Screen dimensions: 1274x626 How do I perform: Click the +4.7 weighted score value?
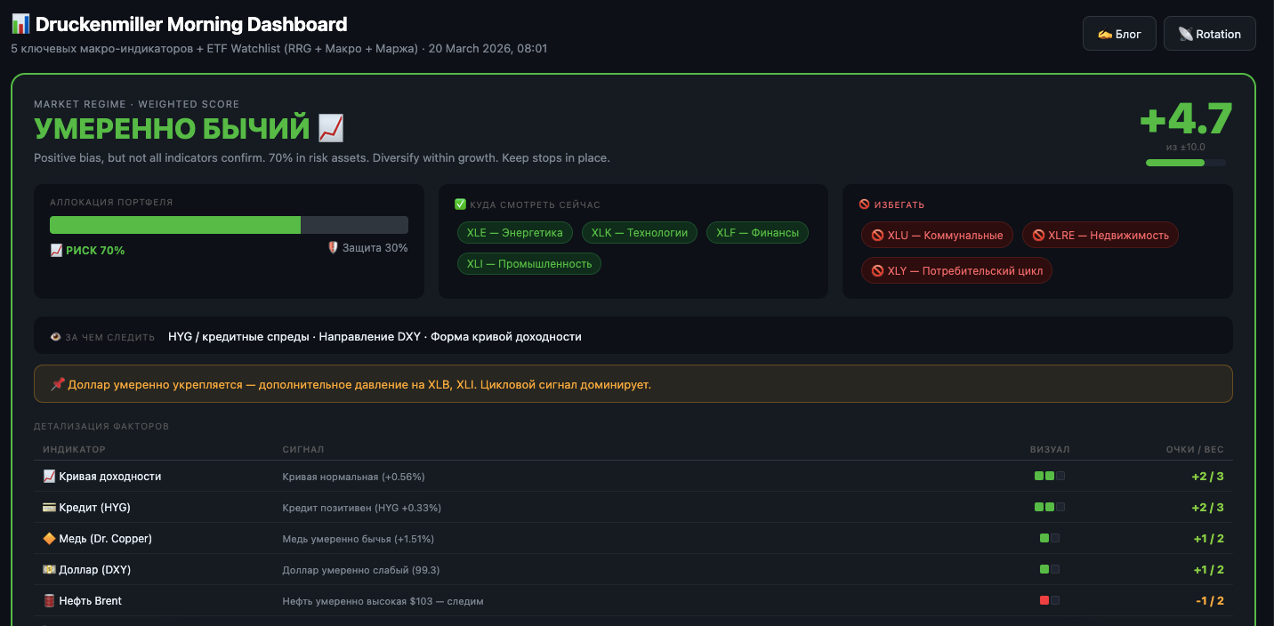[1186, 118]
